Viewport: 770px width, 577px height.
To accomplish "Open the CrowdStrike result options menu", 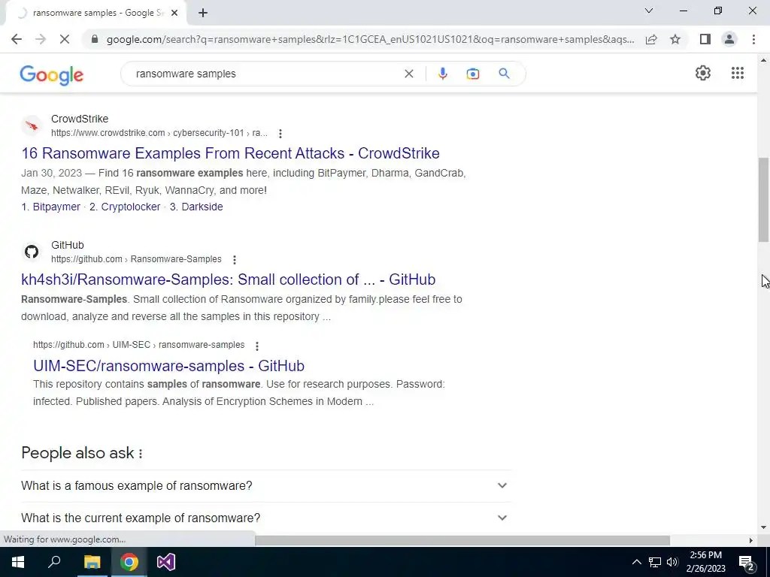I will 280,134.
